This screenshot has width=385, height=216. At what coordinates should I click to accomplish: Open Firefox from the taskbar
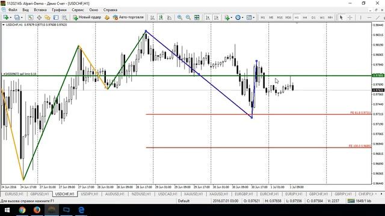(37, 210)
